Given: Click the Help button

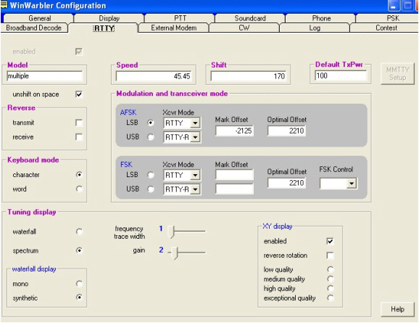Looking at the screenshot, I should [397, 309].
